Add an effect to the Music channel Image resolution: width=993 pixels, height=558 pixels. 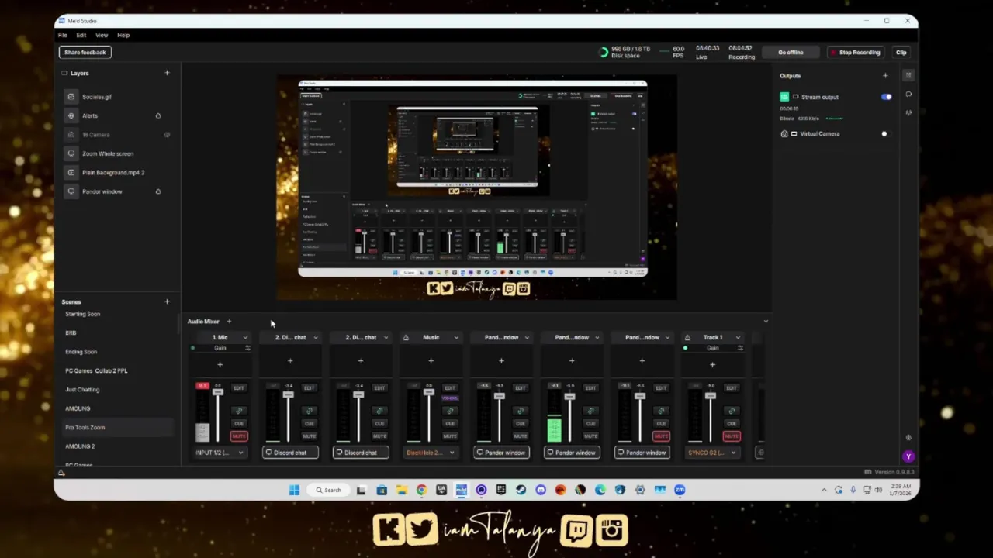(x=431, y=360)
